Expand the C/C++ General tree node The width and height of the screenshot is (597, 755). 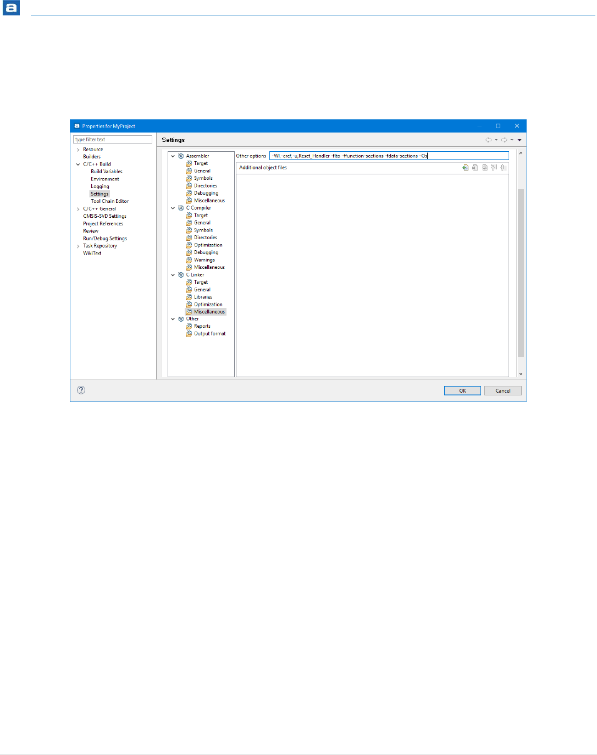click(78, 209)
